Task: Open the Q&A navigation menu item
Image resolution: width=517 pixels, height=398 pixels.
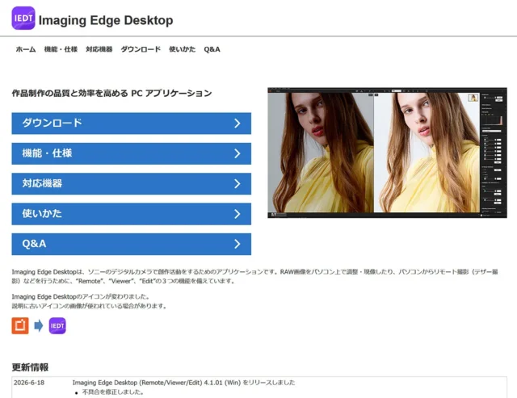Action: [212, 49]
